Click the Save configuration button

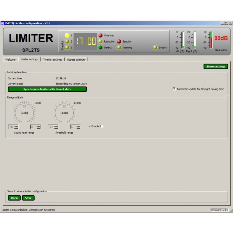(x=28, y=198)
